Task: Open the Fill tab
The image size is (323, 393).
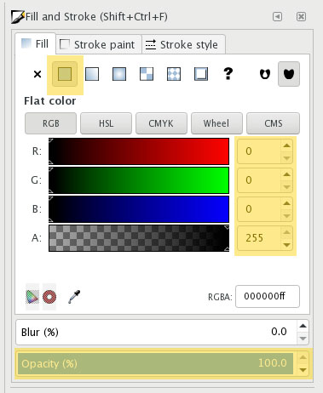Action: (x=36, y=44)
